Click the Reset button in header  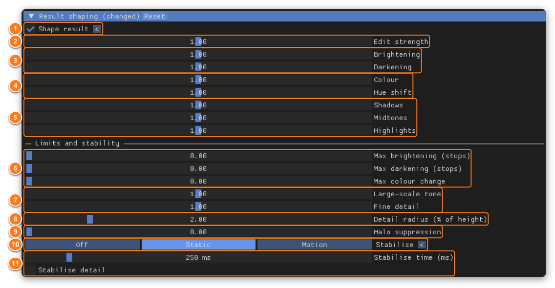[x=154, y=16]
